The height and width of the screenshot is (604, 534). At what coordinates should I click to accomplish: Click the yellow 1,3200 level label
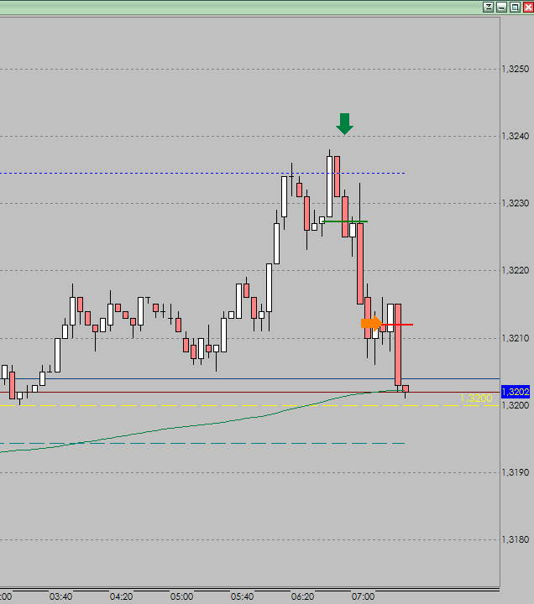(x=476, y=398)
